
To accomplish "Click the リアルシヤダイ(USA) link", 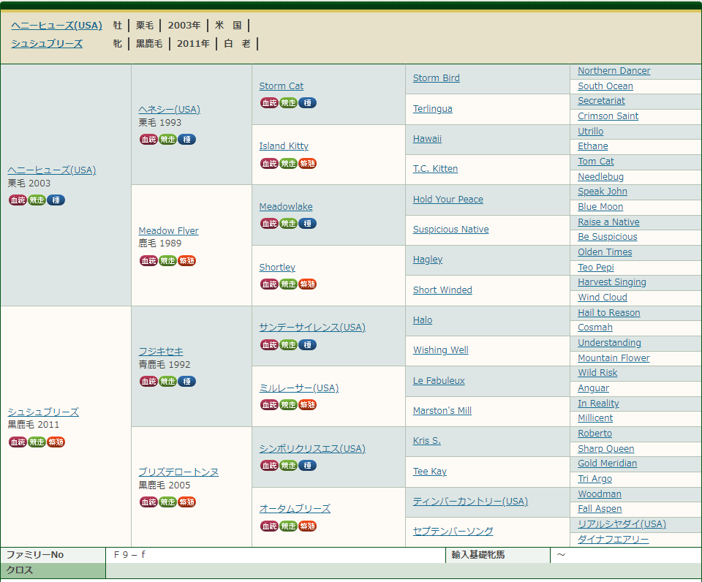I will tap(622, 524).
